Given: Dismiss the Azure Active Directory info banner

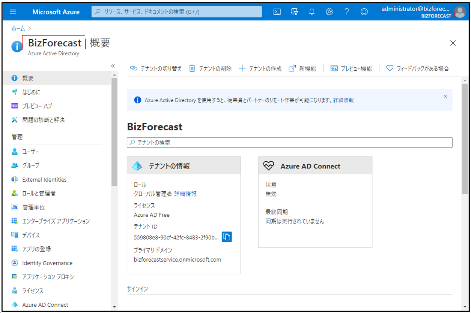Looking at the screenshot, I should pyautogui.click(x=445, y=96).
